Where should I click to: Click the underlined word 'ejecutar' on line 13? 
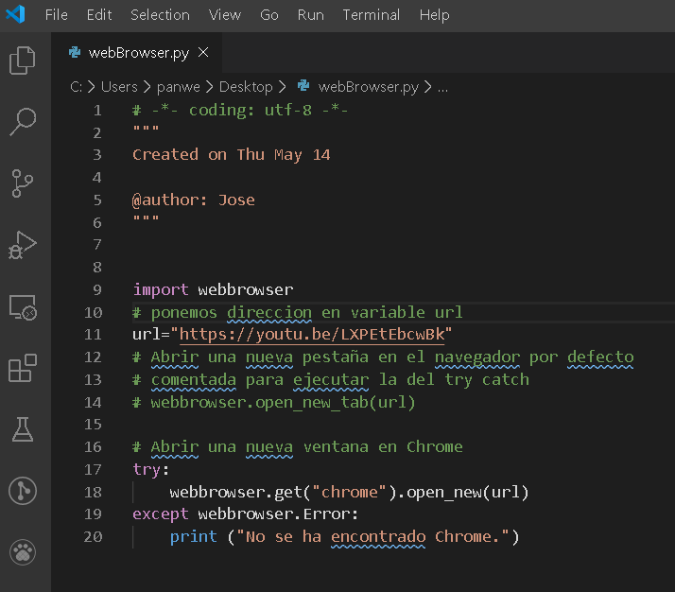pos(331,379)
